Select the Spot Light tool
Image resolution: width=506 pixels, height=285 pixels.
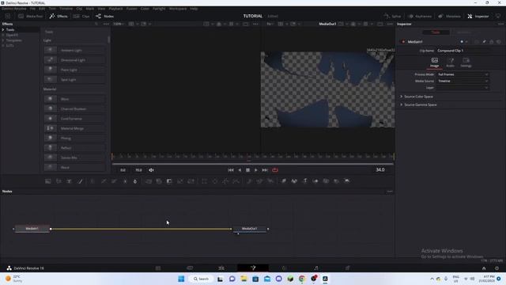(74, 79)
